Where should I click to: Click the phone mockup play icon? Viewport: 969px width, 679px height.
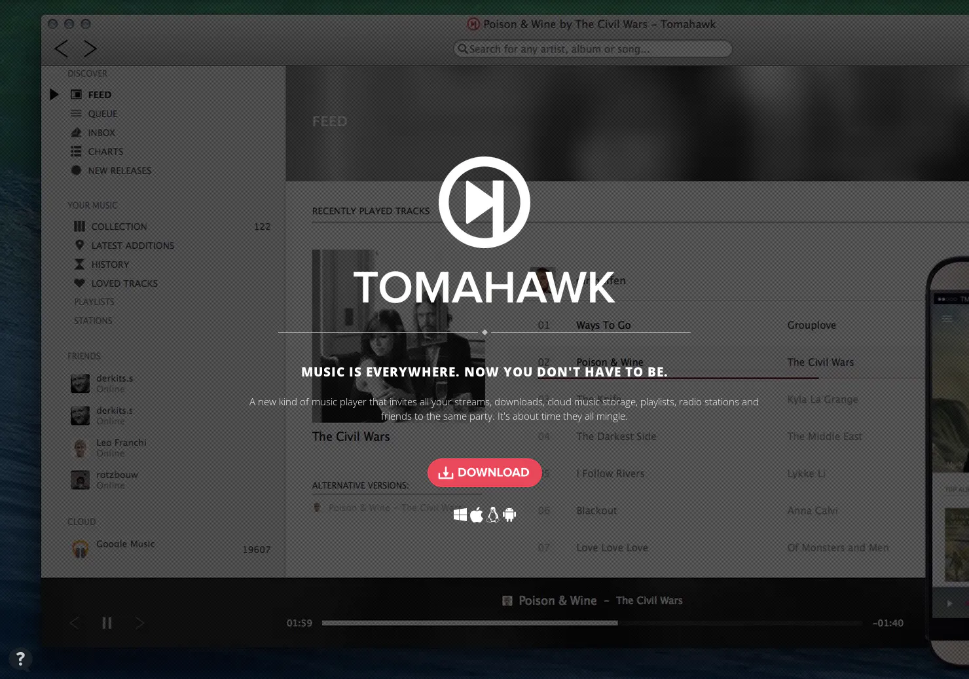click(949, 604)
